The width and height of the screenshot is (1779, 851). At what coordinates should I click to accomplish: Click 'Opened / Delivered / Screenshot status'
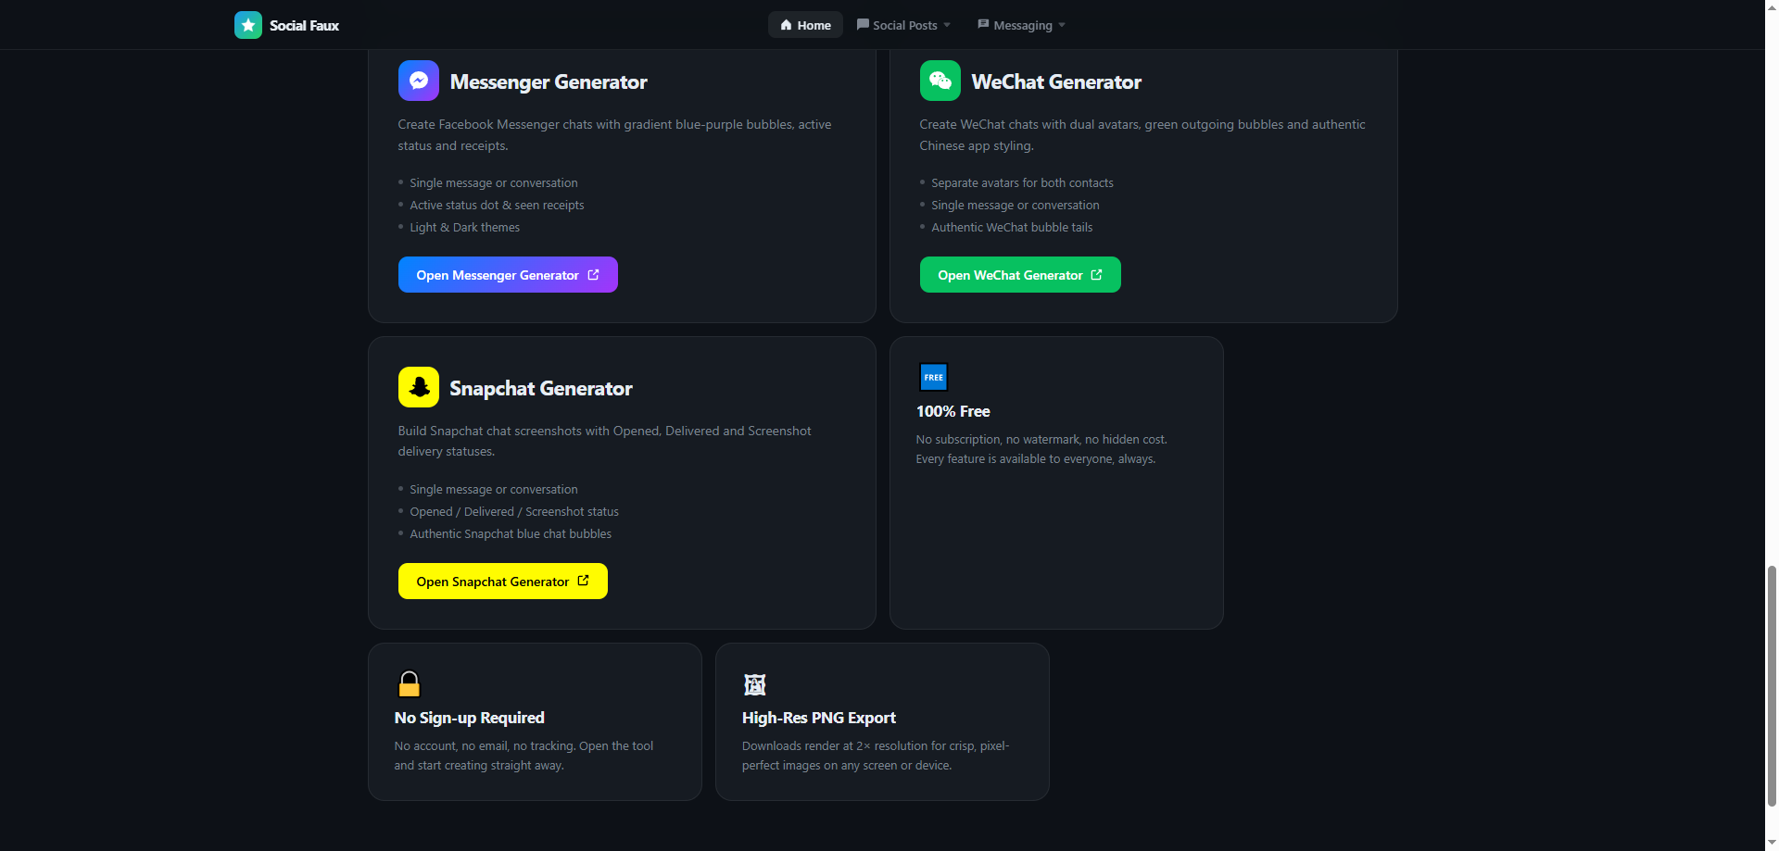tap(514, 511)
